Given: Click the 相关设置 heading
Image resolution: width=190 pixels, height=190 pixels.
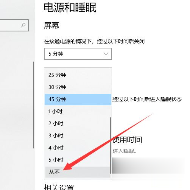Looking at the screenshot, I should (x=59, y=187).
